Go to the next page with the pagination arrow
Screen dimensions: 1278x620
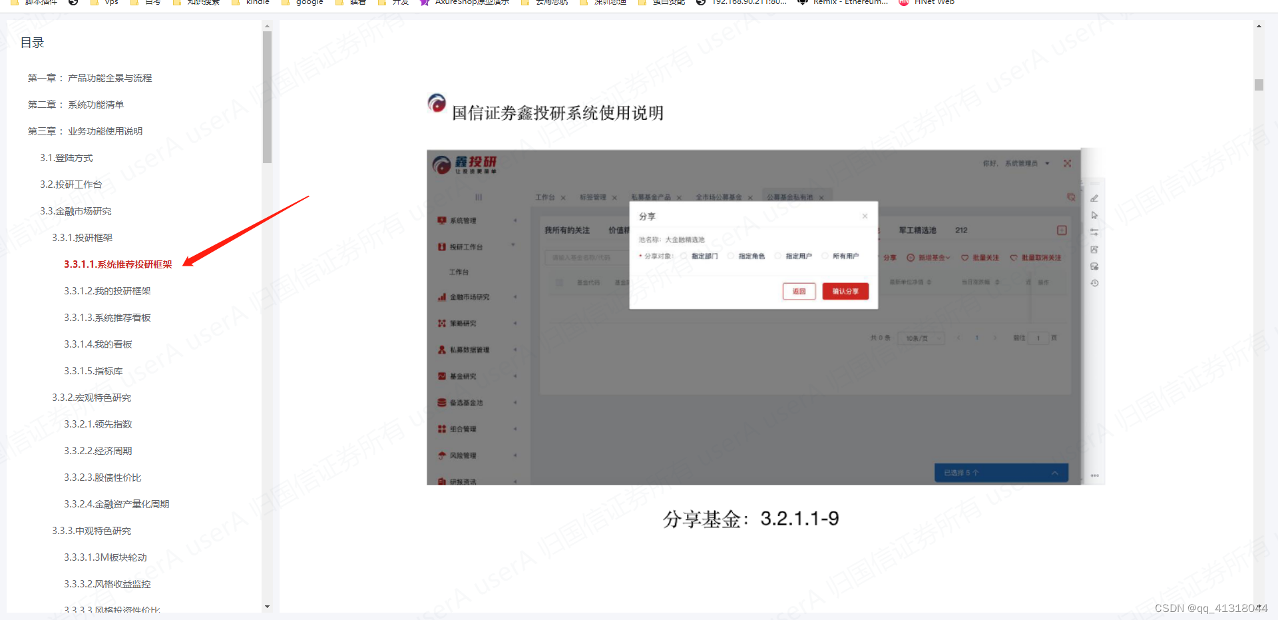tap(995, 338)
